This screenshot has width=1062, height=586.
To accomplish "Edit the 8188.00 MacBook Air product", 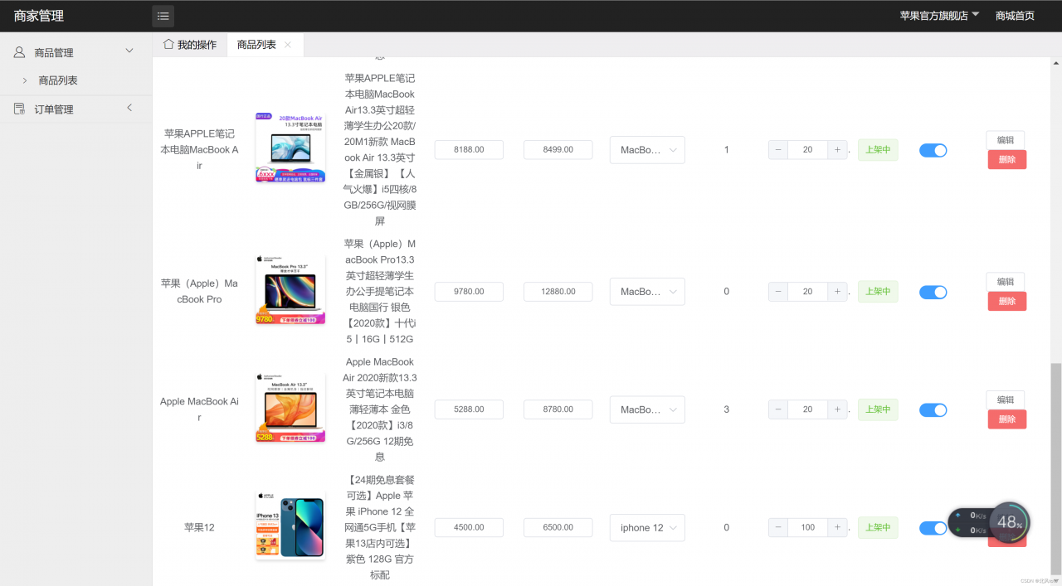I will (x=1006, y=140).
